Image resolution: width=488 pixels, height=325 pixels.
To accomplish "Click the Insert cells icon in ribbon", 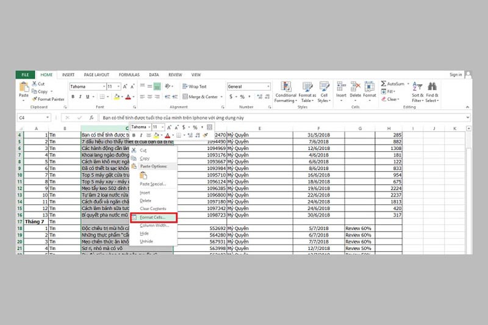I will pos(341,87).
